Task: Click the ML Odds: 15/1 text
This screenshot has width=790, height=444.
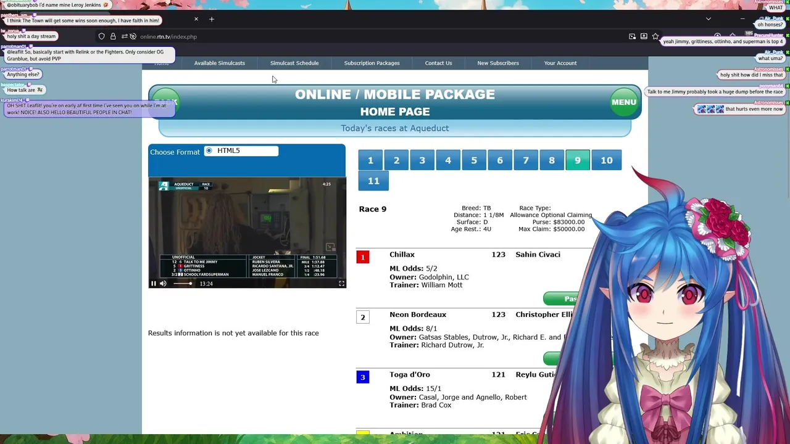Action: pyautogui.click(x=415, y=388)
